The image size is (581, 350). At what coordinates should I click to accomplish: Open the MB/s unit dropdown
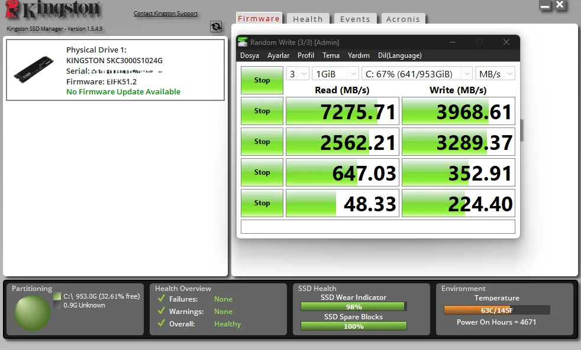(x=495, y=74)
